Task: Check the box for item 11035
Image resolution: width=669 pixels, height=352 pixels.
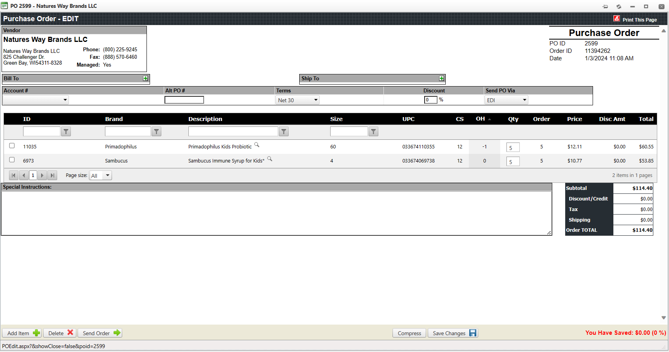Action: [12, 146]
